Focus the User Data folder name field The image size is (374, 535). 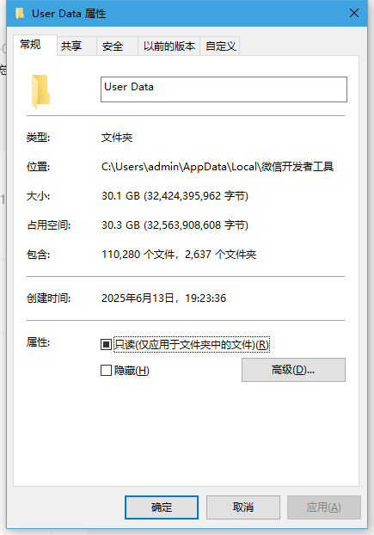224,89
